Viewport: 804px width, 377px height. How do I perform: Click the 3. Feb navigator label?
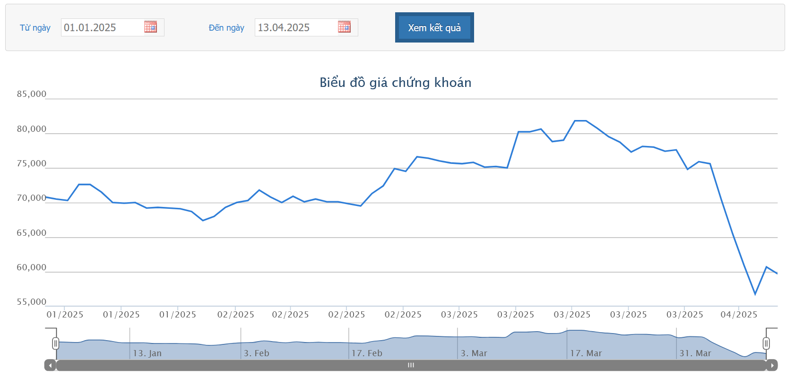[257, 353]
